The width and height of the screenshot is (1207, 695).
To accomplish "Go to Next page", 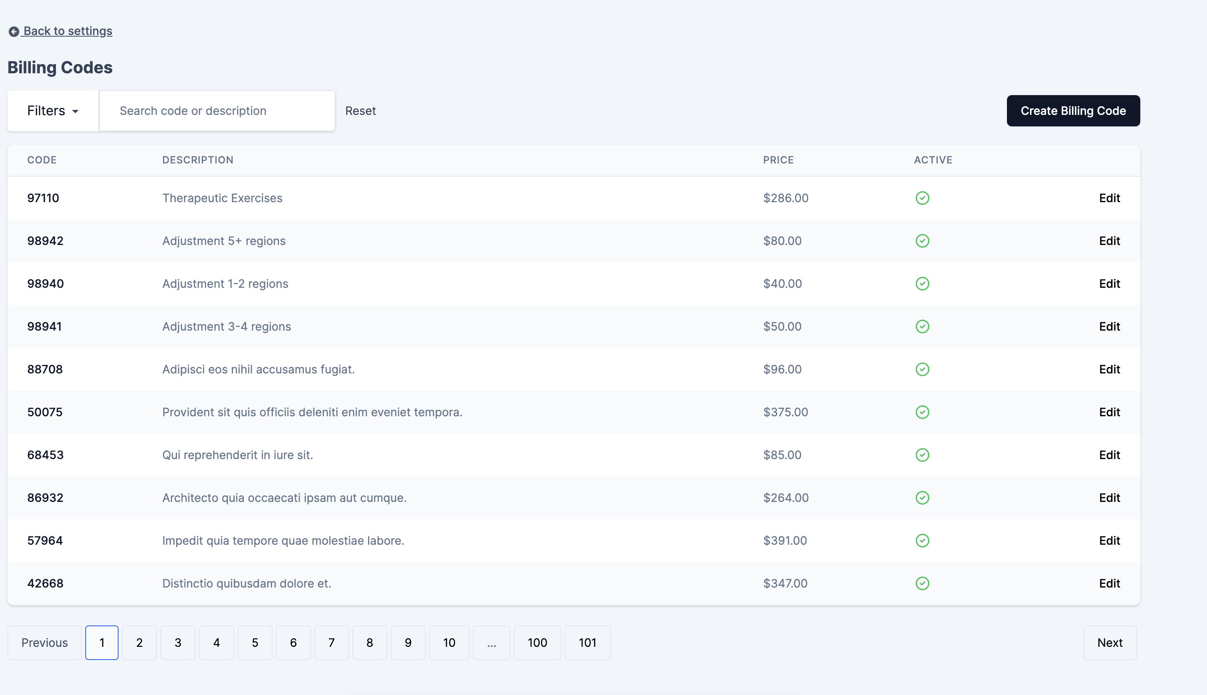I will click(x=1109, y=642).
